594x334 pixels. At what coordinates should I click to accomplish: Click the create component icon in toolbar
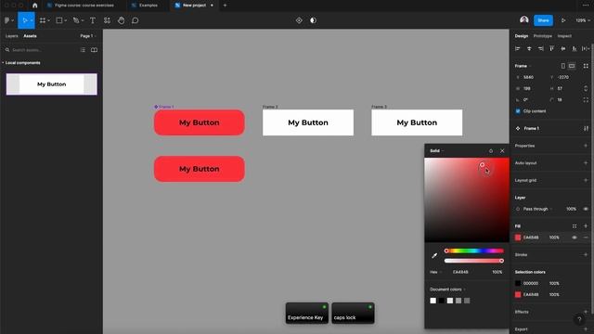click(299, 20)
